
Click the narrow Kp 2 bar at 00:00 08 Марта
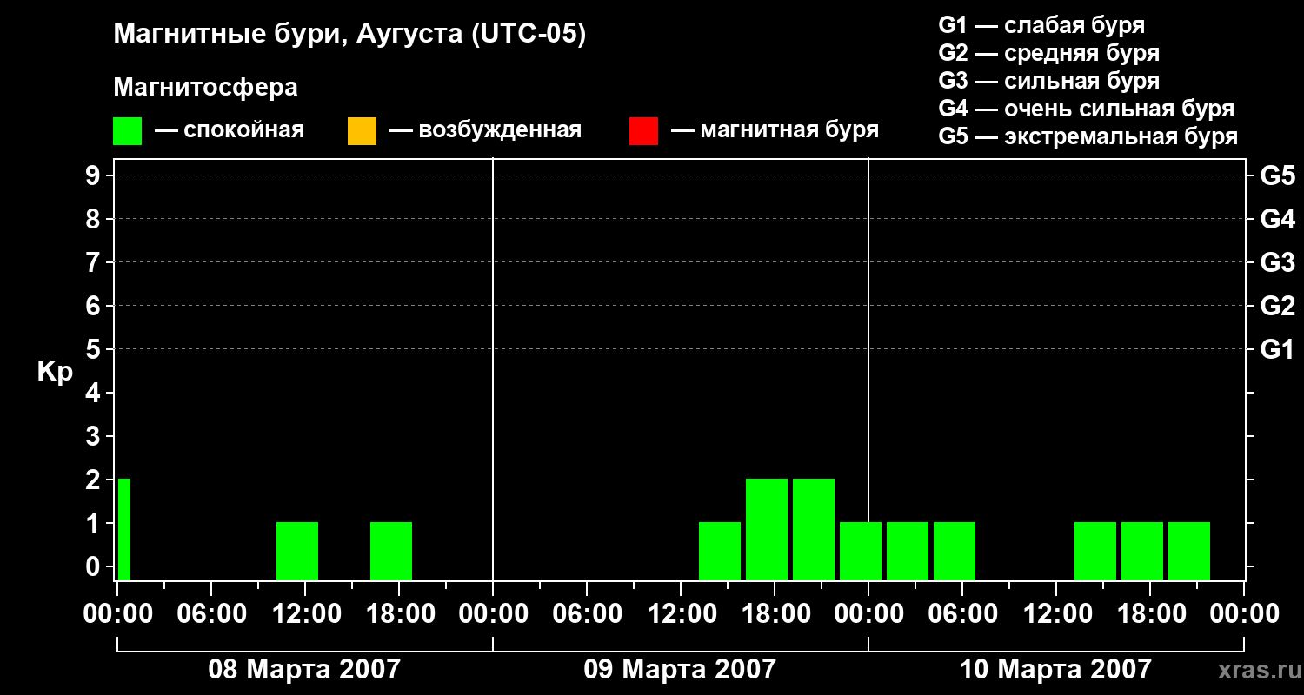[124, 529]
